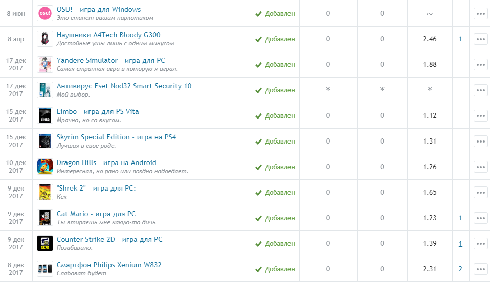Image resolution: width=490 pixels, height=282 pixels.
Task: Open the Limbo - игра для PS Vita link
Action: pyautogui.click(x=98, y=112)
